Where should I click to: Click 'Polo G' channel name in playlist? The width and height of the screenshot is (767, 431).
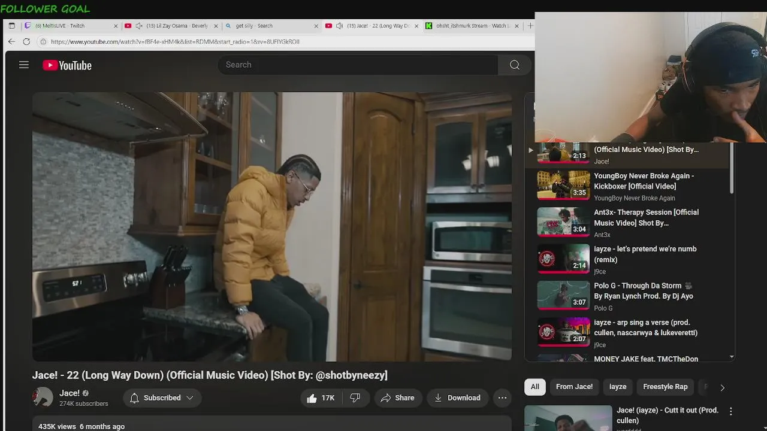pyautogui.click(x=603, y=308)
